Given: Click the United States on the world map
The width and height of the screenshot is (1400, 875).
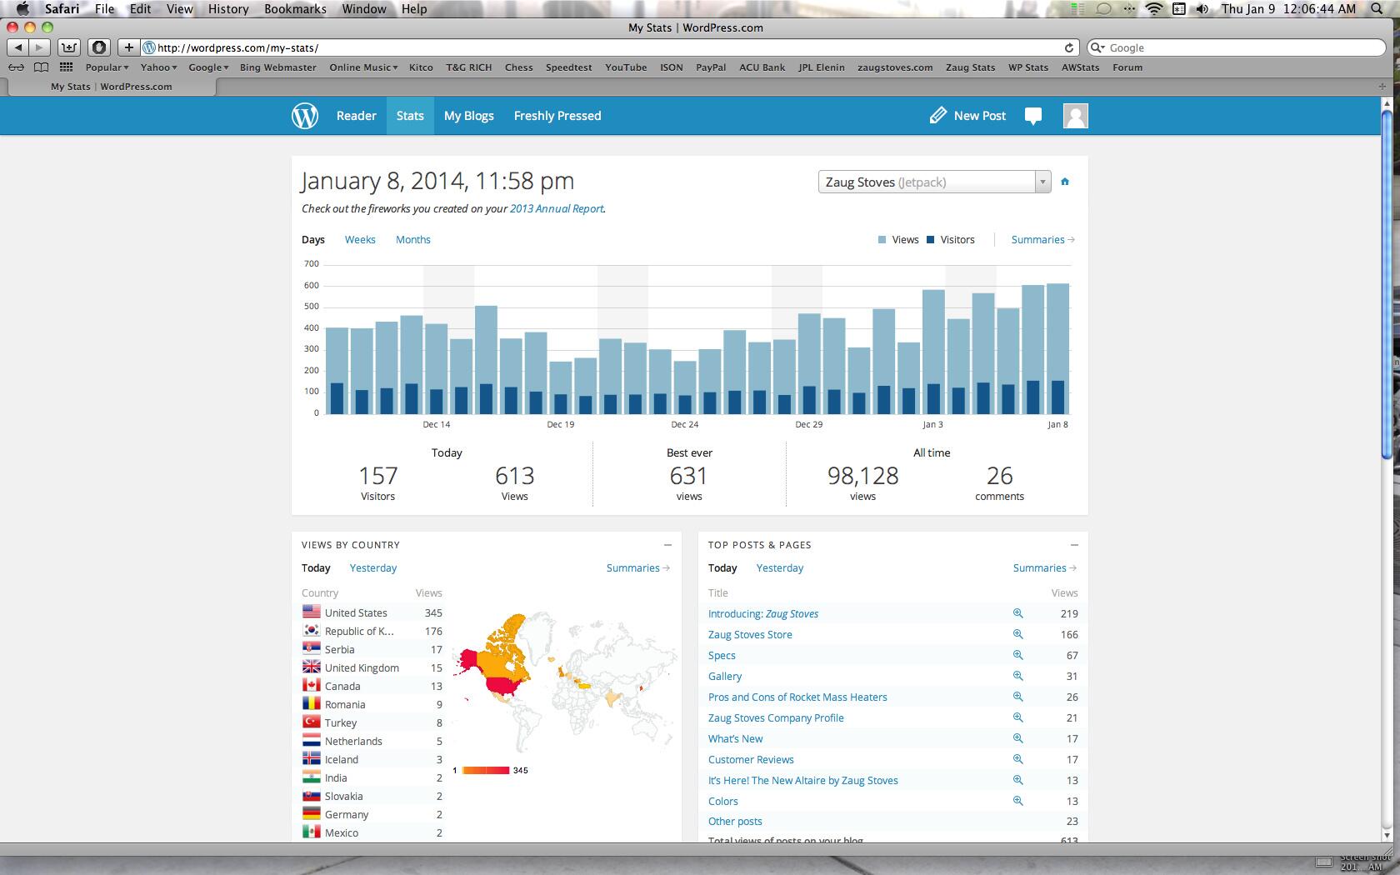Looking at the screenshot, I should click(x=502, y=687).
